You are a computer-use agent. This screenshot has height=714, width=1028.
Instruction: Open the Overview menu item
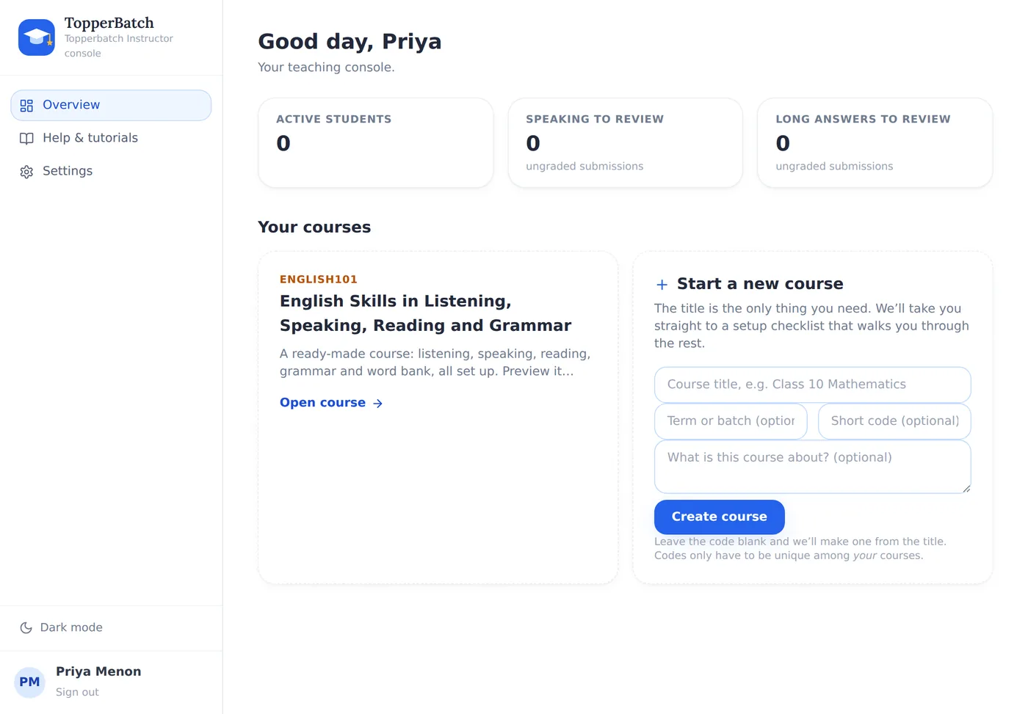[x=111, y=105]
